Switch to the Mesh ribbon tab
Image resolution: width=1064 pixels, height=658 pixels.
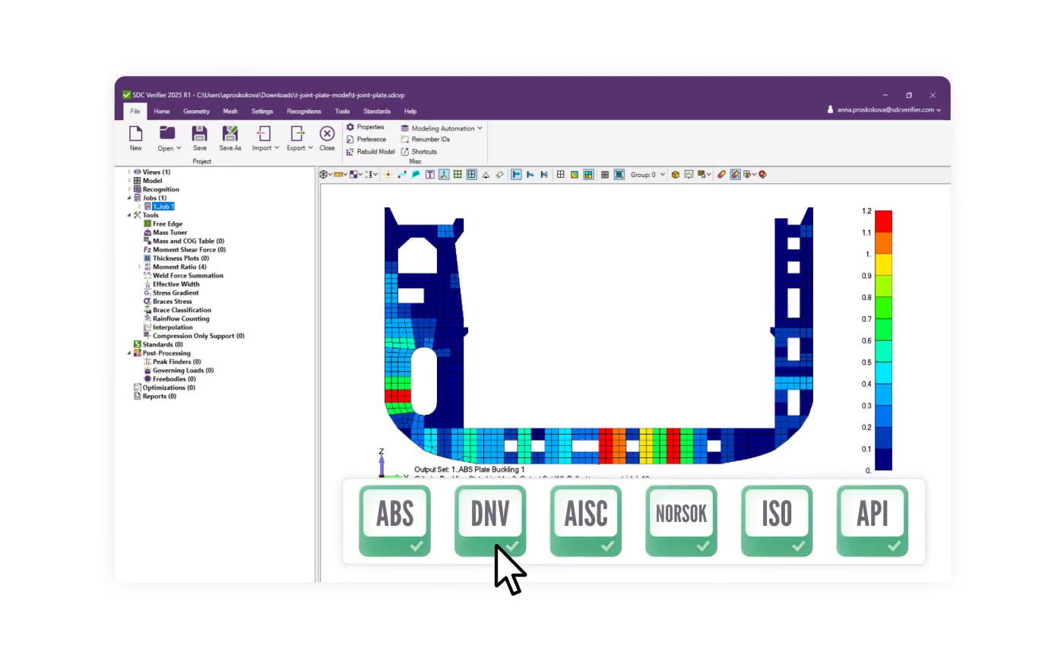[230, 111]
